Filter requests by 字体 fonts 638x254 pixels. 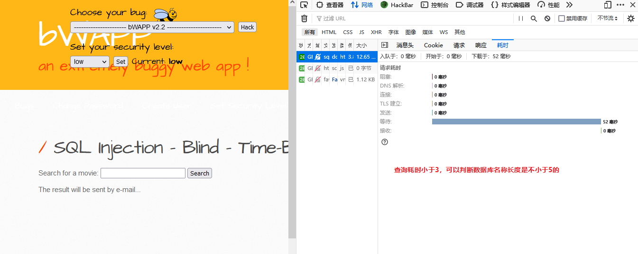[x=394, y=32]
